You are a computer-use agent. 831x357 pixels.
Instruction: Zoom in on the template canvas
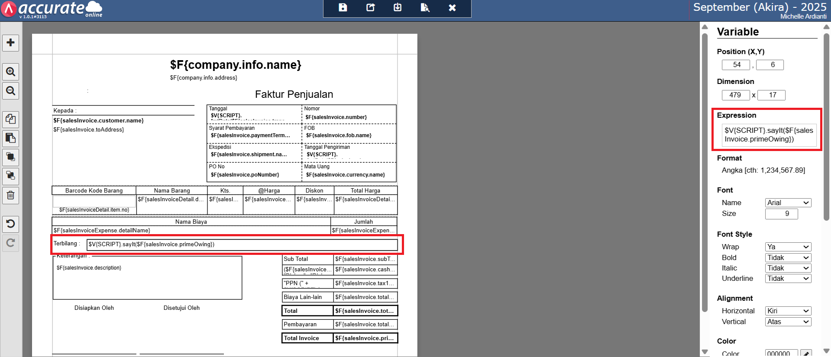coord(11,72)
